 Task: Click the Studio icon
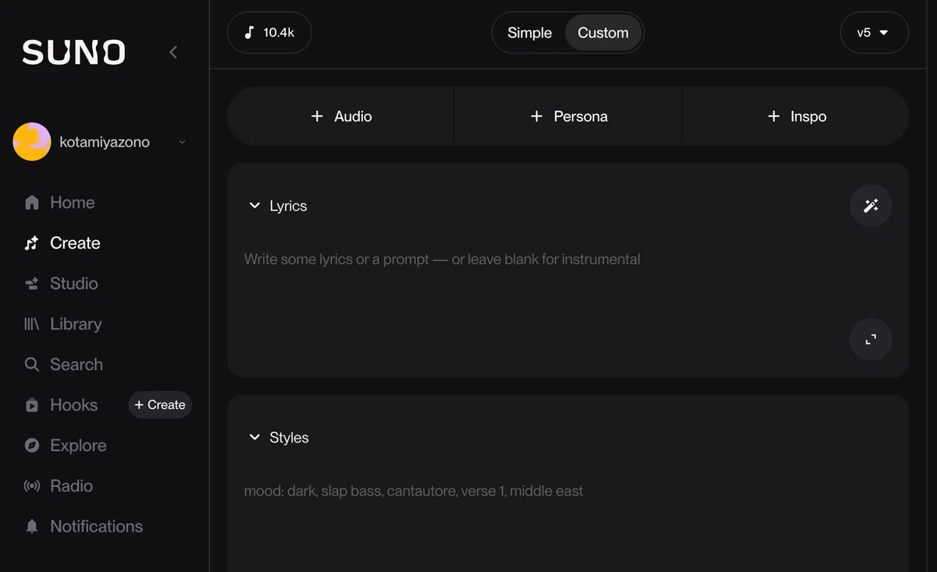click(32, 284)
